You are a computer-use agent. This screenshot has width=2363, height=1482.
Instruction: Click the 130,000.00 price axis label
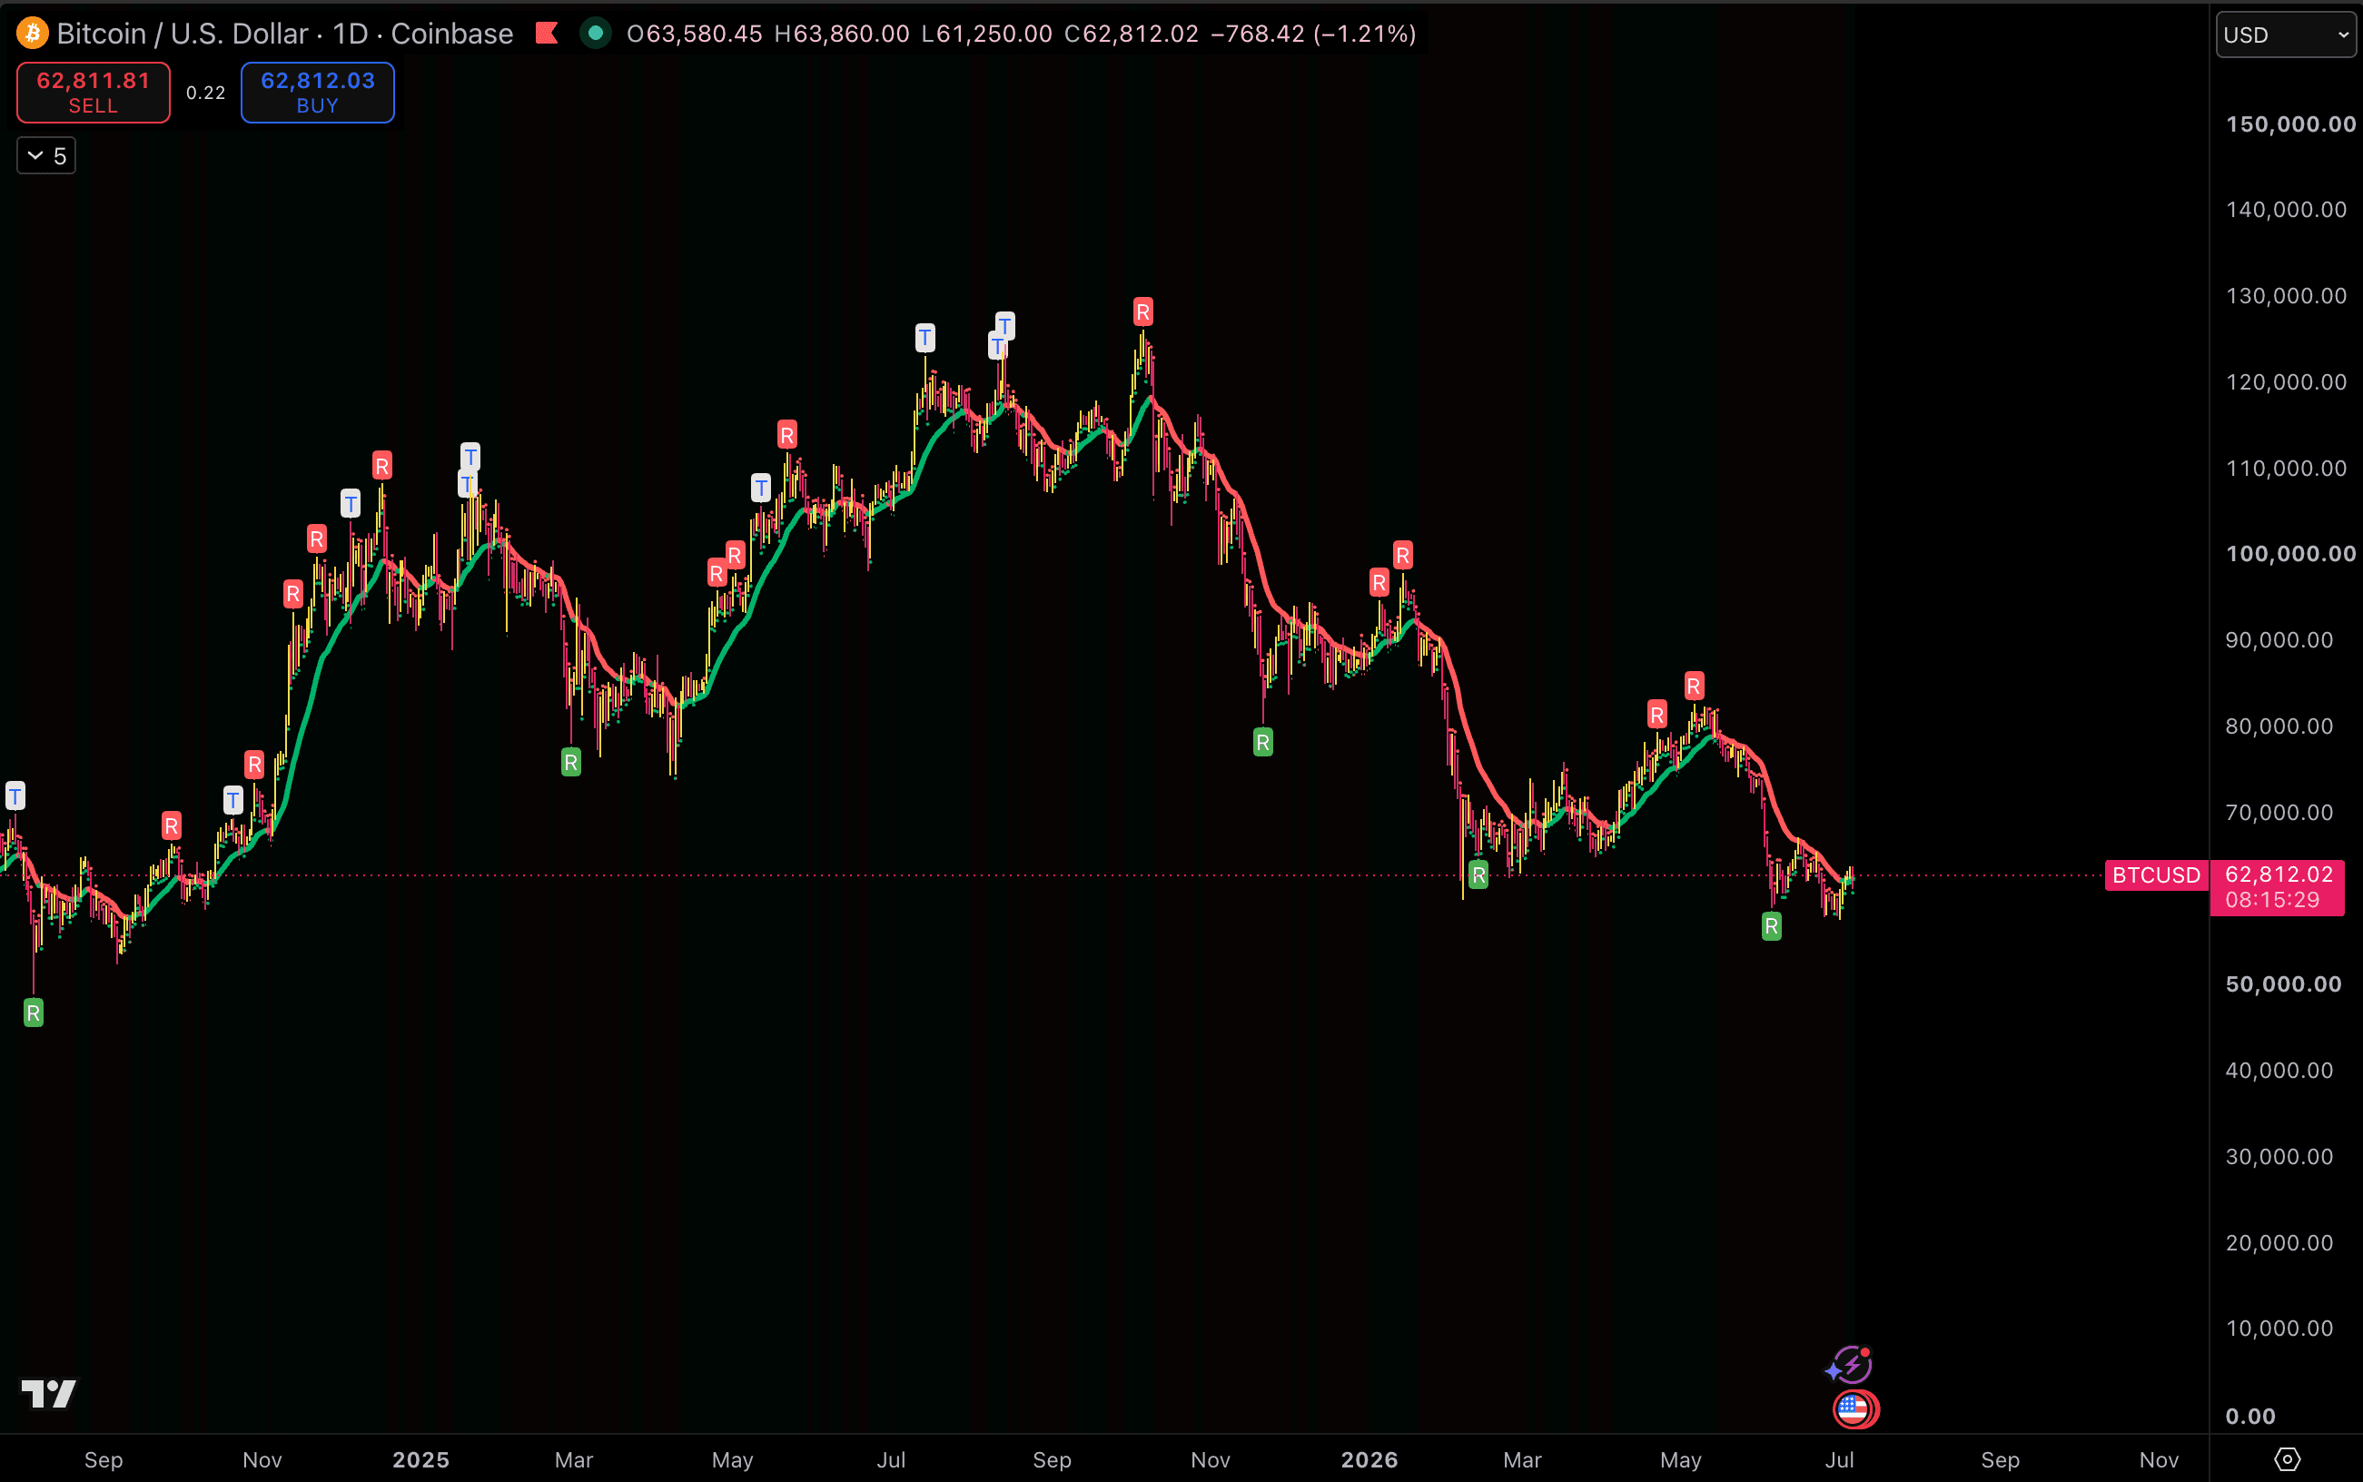click(2286, 295)
